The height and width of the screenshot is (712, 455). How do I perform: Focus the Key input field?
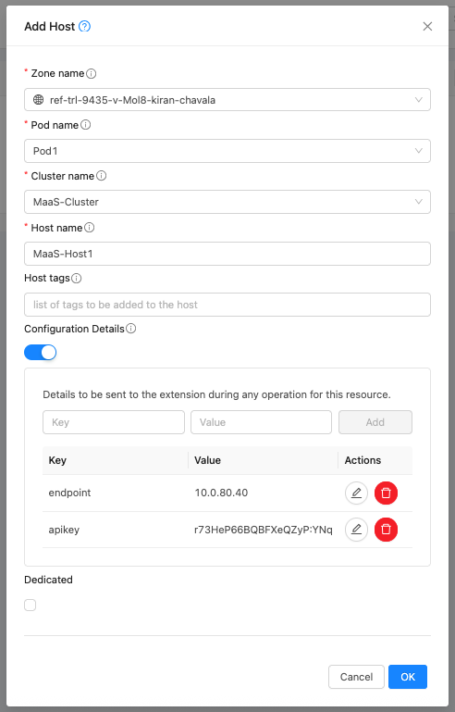click(114, 422)
